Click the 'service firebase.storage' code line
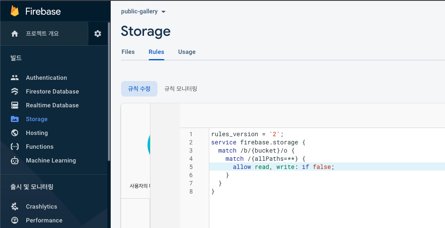 (258, 142)
